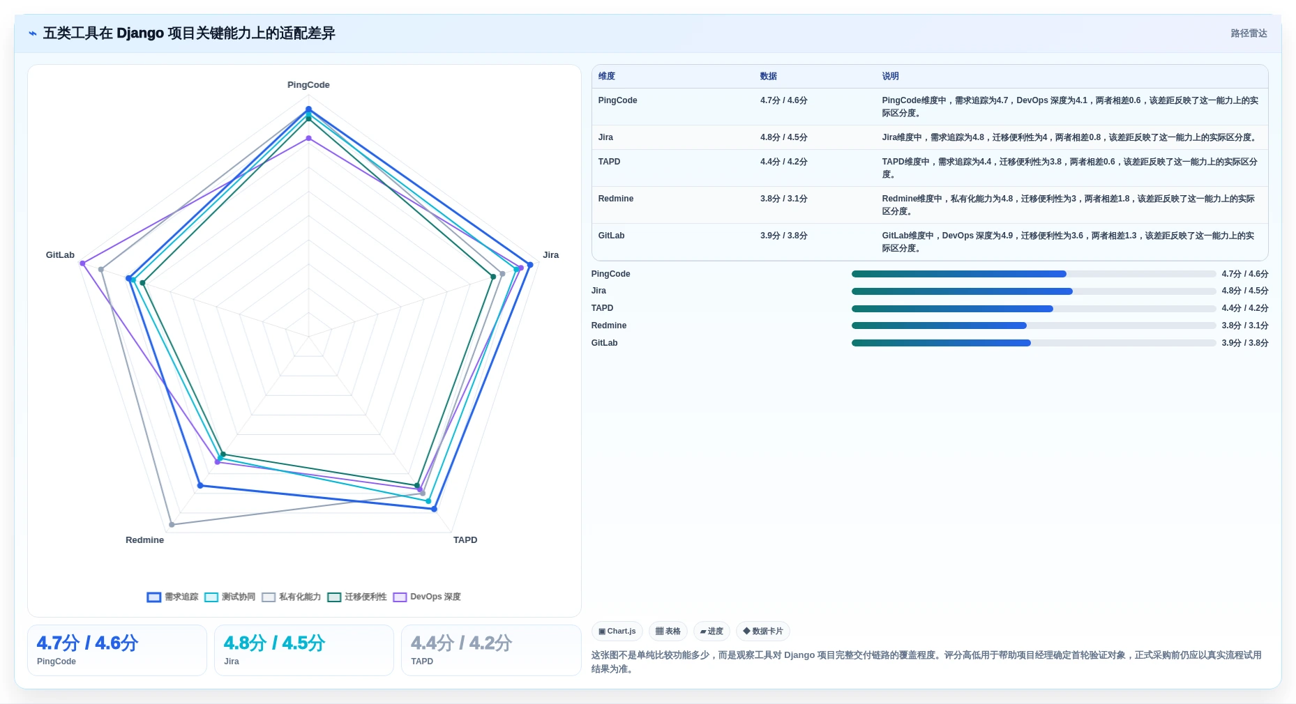Click the TAPD axis label on the radar
The width and height of the screenshot is (1296, 704).
click(465, 540)
